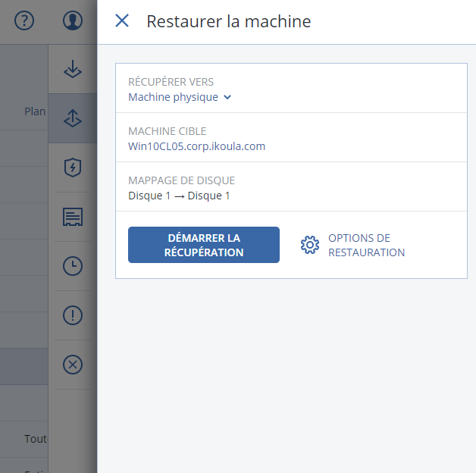Open the clock activities icon
The height and width of the screenshot is (473, 476).
pos(73,266)
